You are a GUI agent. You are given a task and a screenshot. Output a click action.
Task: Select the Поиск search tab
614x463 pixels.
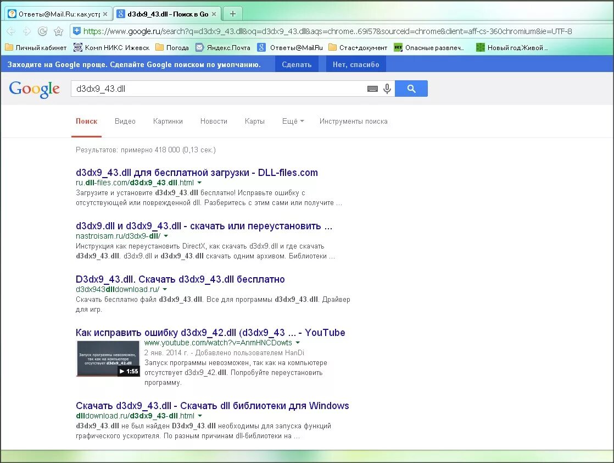87,121
